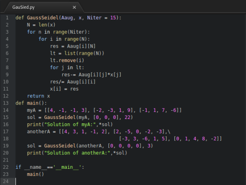Click the 'myA' variable on line 14

pyautogui.click(x=31, y=110)
